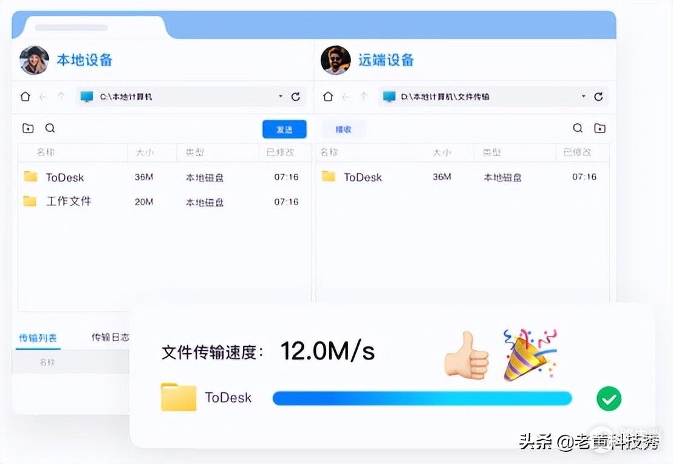Click the local path field C:\本地计算机
The width and height of the screenshot is (673, 464).
click(x=191, y=97)
